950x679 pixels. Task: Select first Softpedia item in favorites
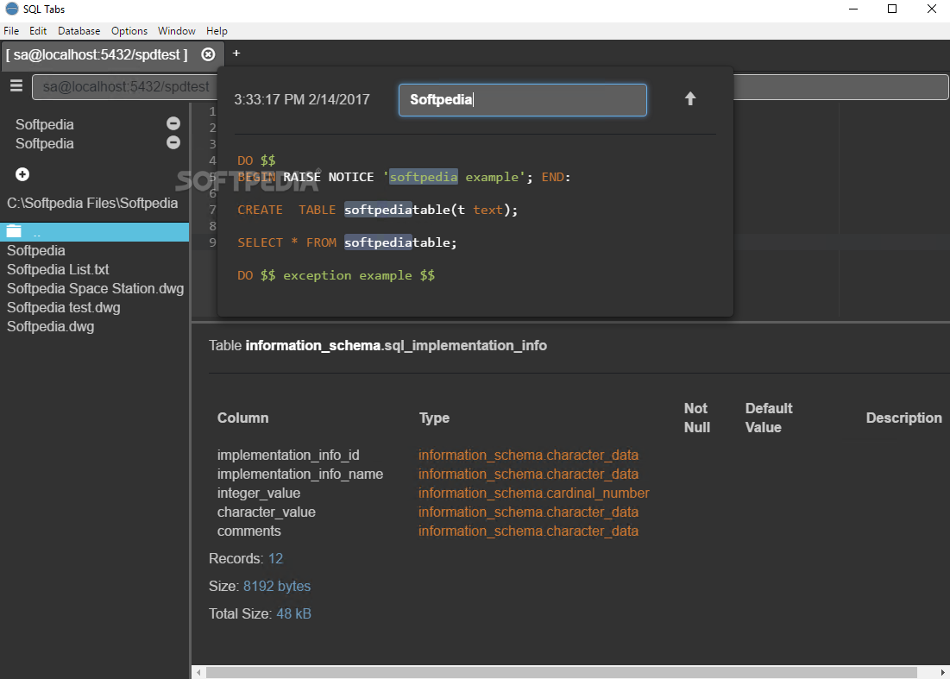coord(44,124)
